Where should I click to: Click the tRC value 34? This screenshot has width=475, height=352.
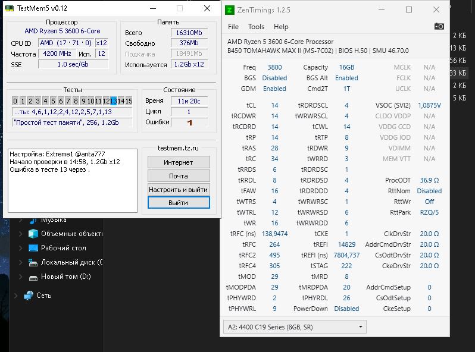274,159
